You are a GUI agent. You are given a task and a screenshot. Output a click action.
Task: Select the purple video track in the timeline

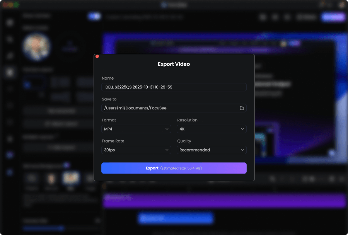224,201
